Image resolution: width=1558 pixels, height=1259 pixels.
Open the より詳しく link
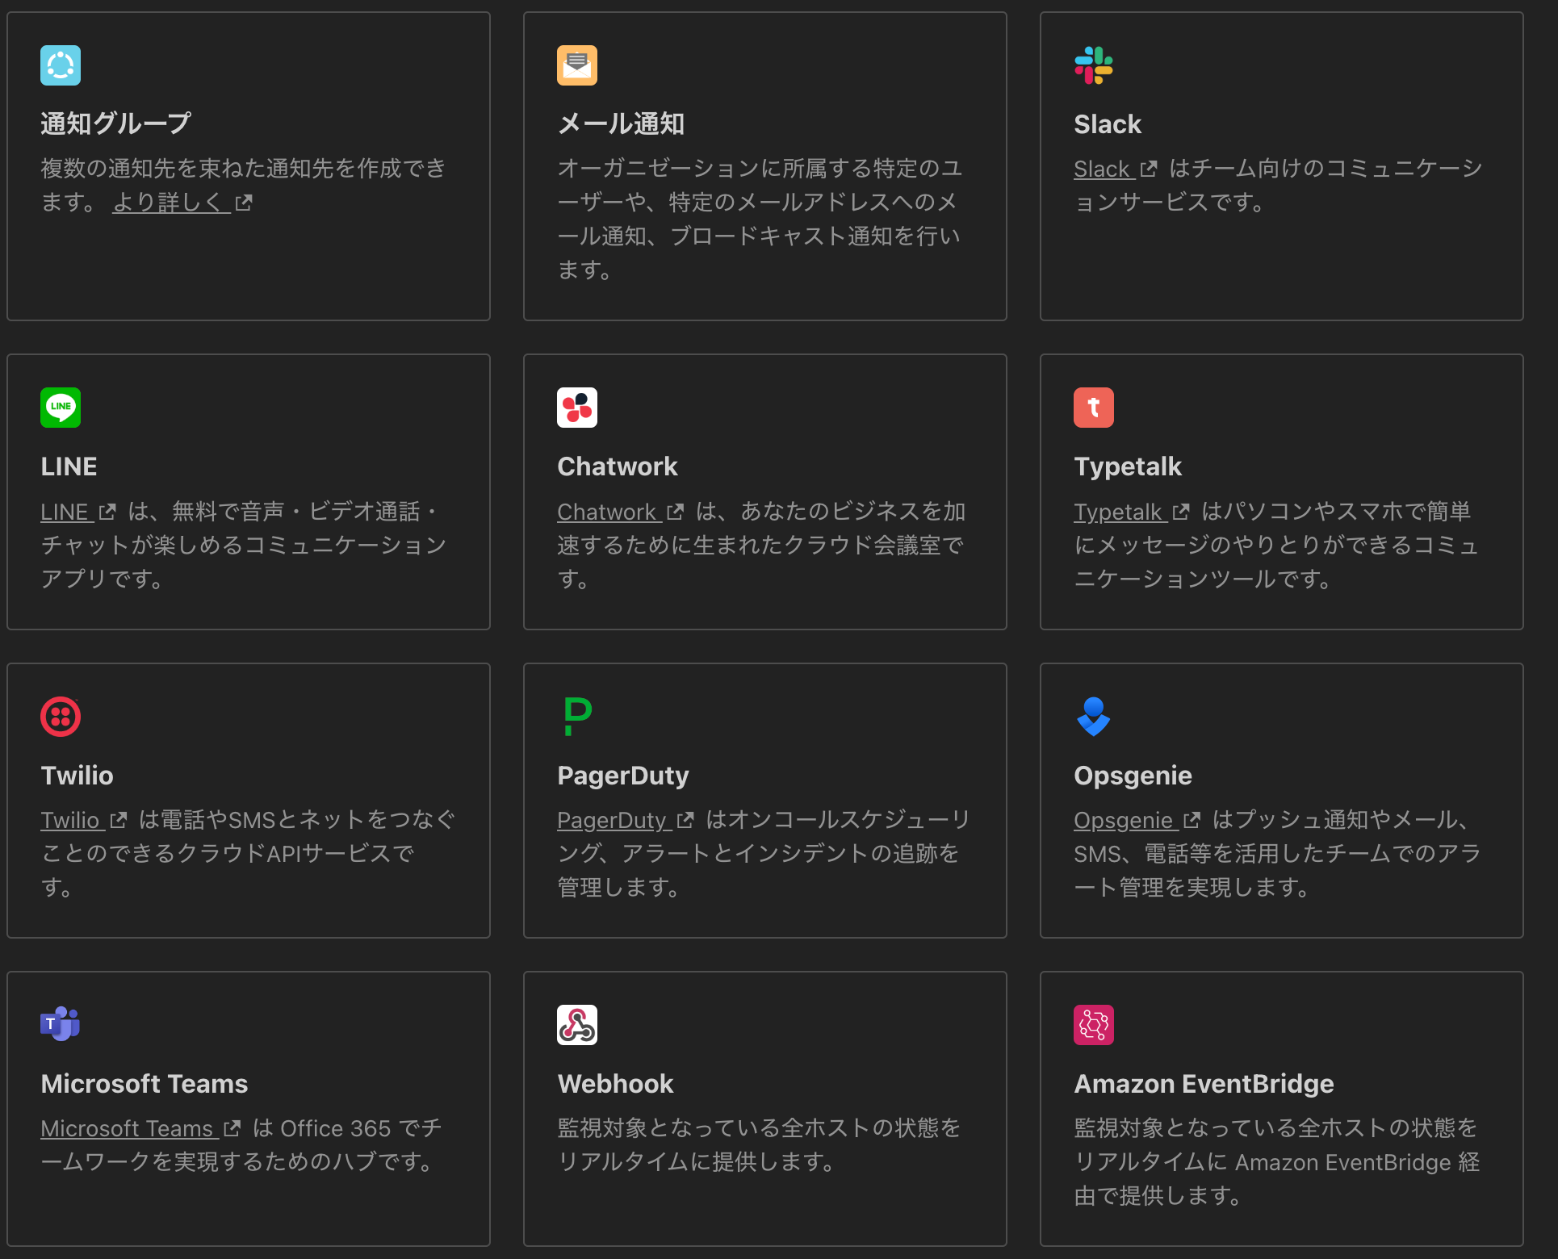click(170, 203)
